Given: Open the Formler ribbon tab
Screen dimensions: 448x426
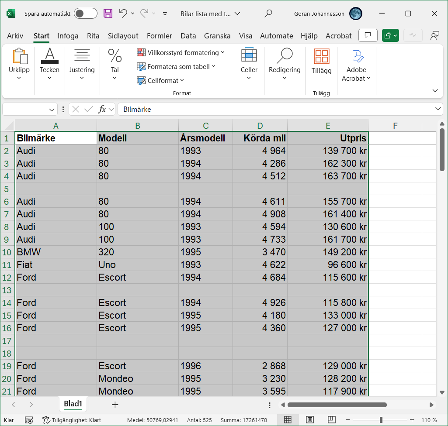Looking at the screenshot, I should [x=159, y=36].
